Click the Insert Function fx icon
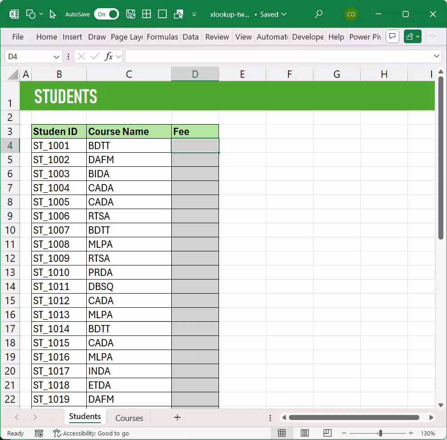 pos(109,57)
